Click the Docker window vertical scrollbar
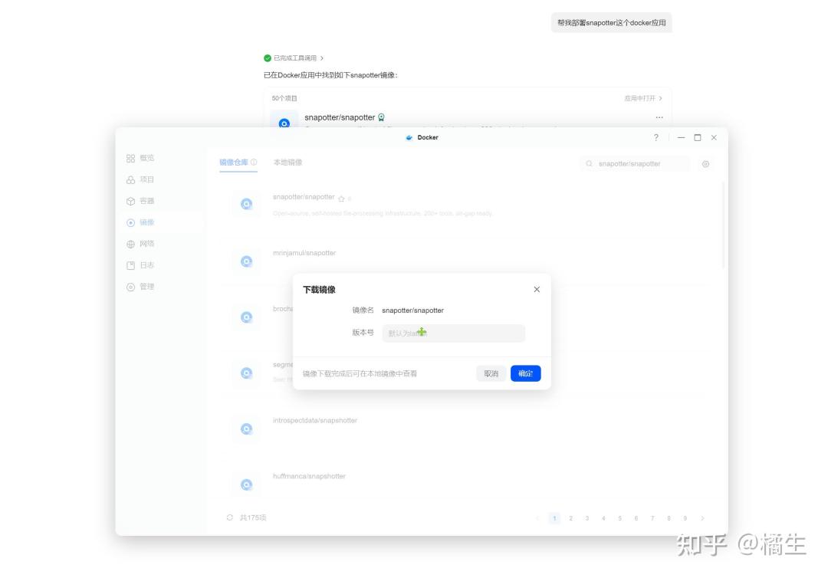 click(x=724, y=226)
